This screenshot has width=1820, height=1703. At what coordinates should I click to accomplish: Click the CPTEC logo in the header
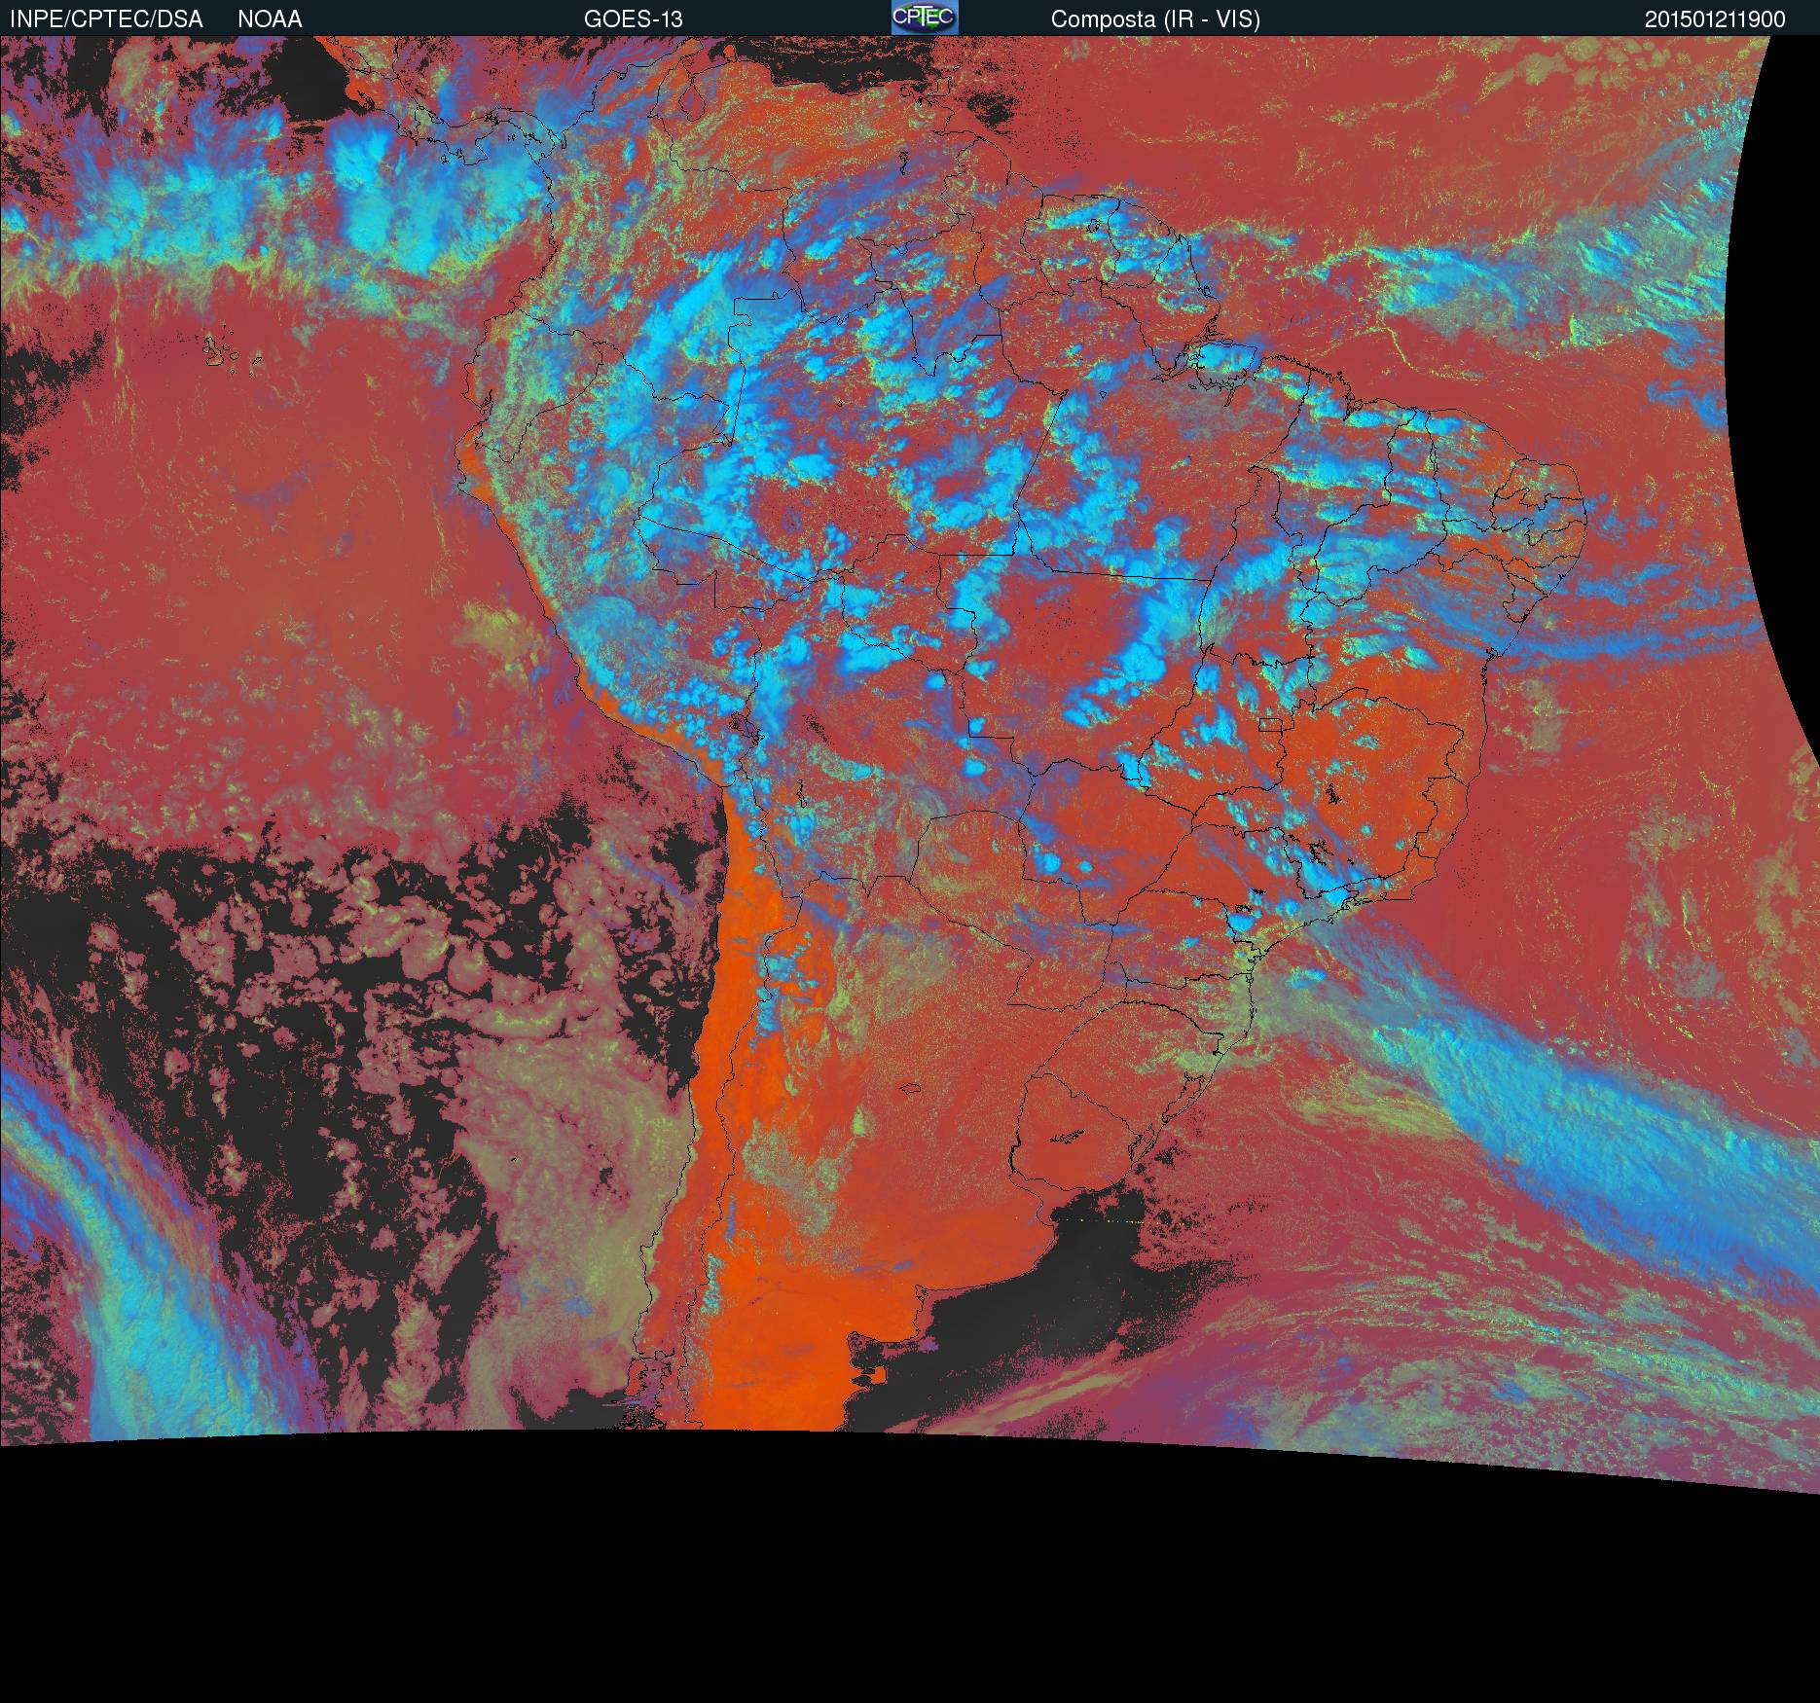coord(925,18)
